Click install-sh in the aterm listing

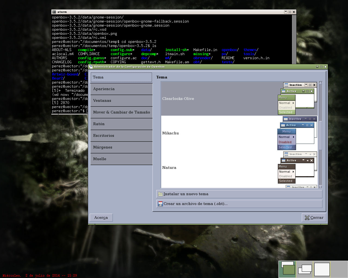click(176, 50)
